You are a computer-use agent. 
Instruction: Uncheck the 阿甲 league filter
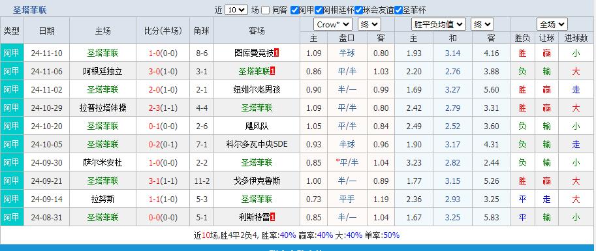(x=294, y=10)
